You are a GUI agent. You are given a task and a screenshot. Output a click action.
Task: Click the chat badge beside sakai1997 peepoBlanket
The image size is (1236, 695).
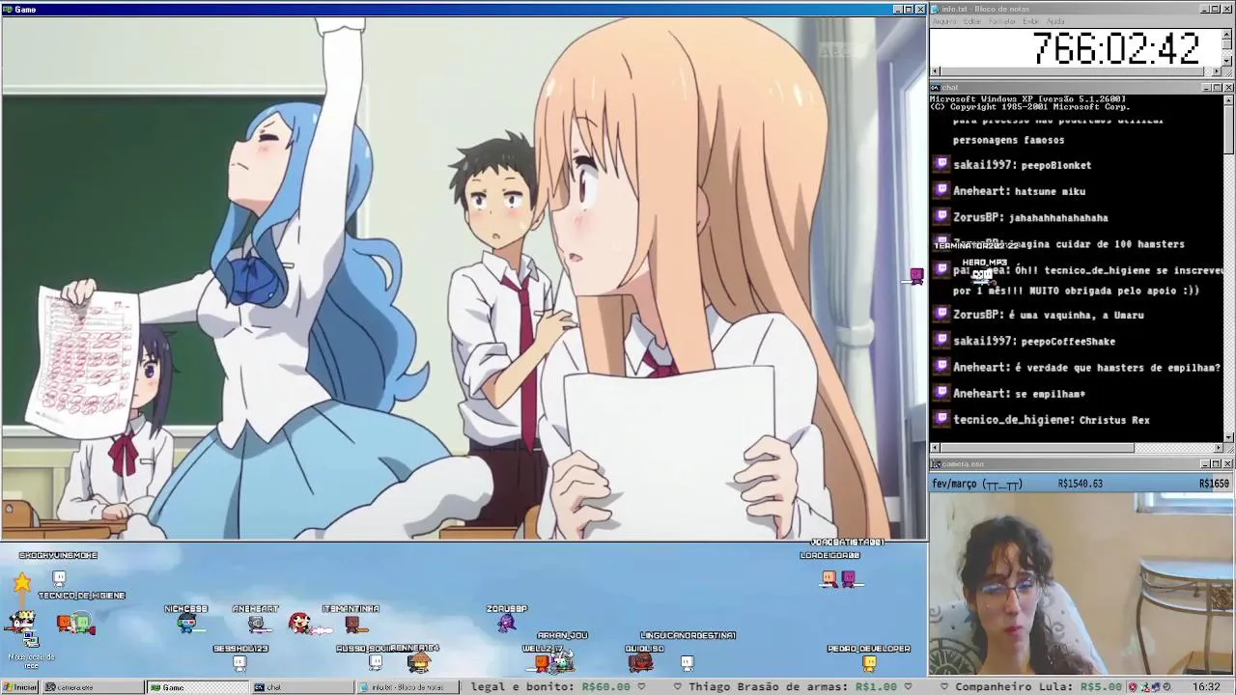(941, 165)
